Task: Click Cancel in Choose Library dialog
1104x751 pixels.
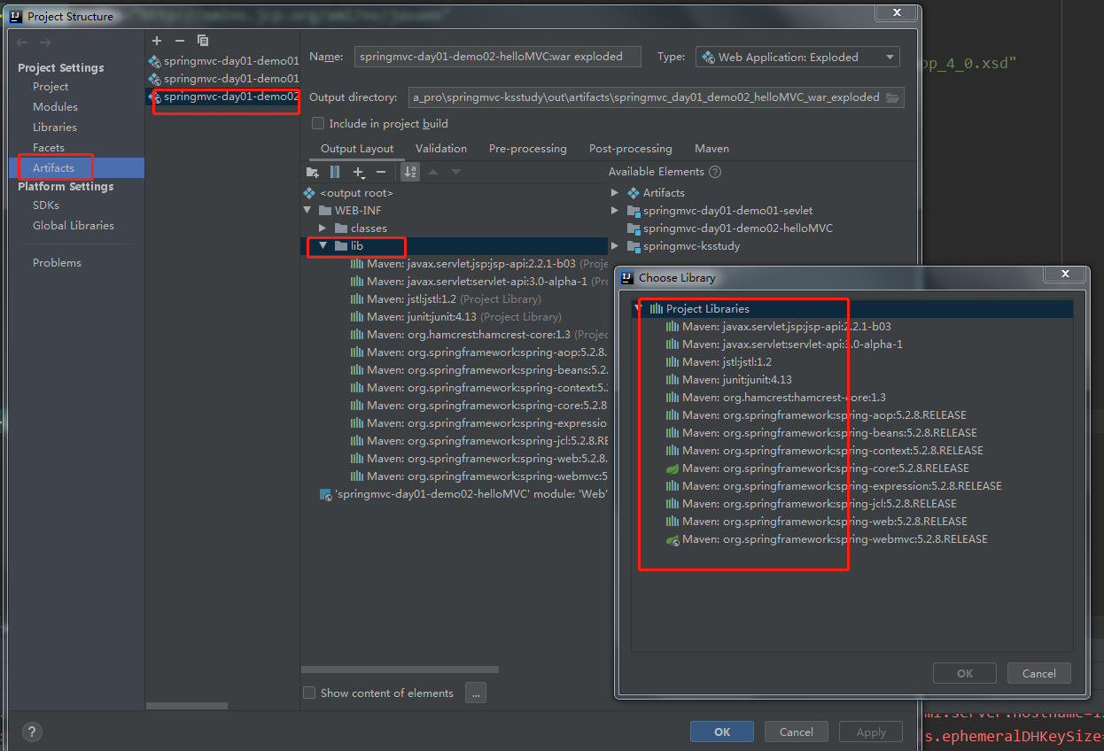Action: (1038, 673)
